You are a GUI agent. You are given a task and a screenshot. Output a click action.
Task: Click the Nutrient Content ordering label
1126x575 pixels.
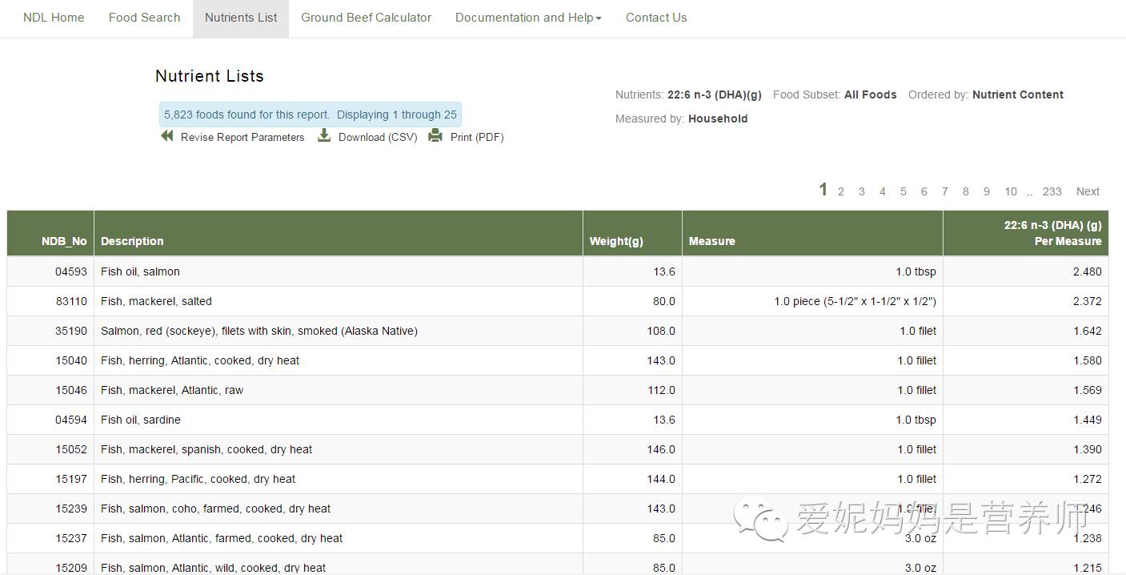click(1018, 94)
